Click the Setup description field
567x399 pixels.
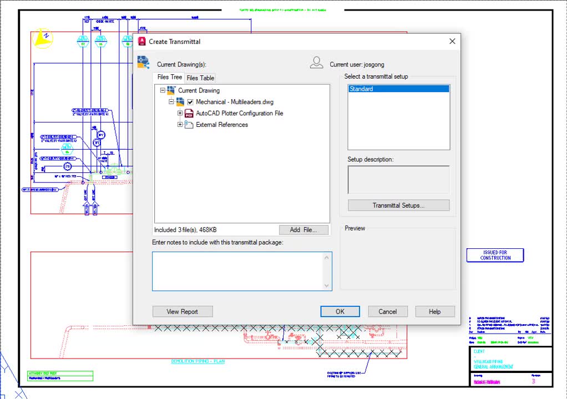click(398, 180)
